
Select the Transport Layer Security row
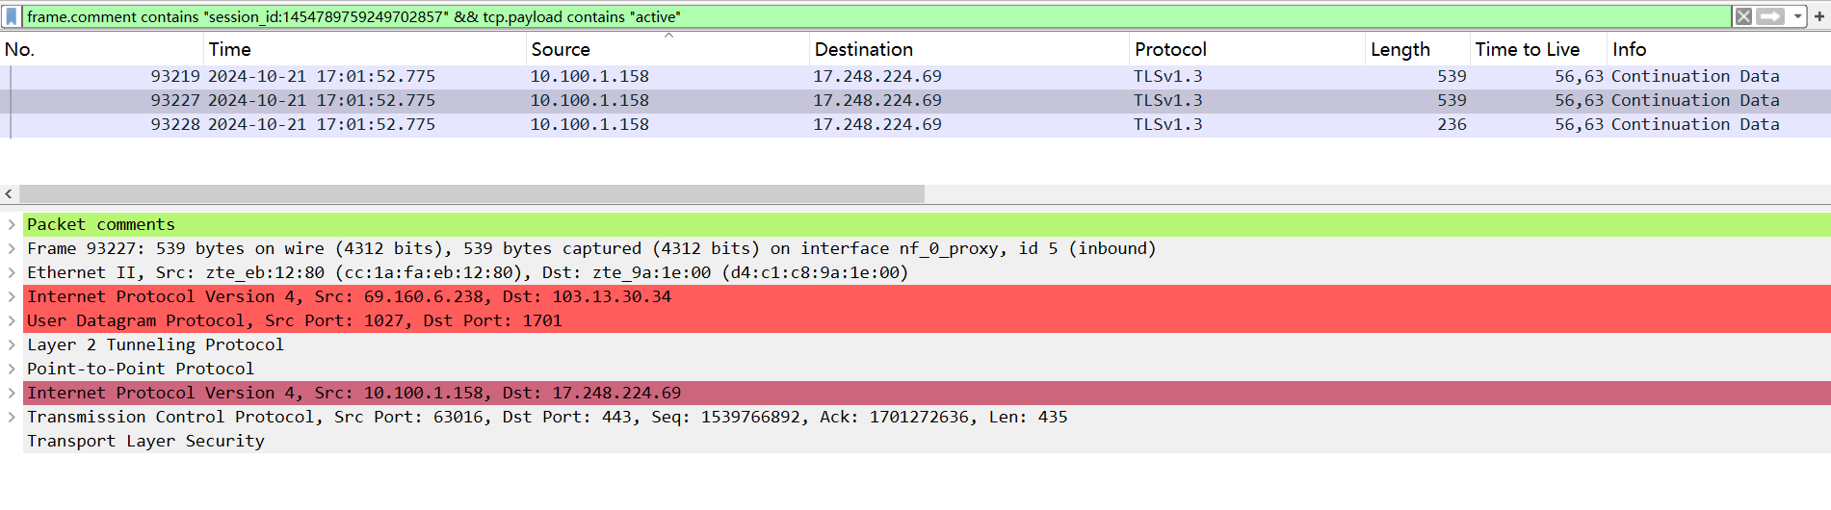pyautogui.click(x=145, y=441)
